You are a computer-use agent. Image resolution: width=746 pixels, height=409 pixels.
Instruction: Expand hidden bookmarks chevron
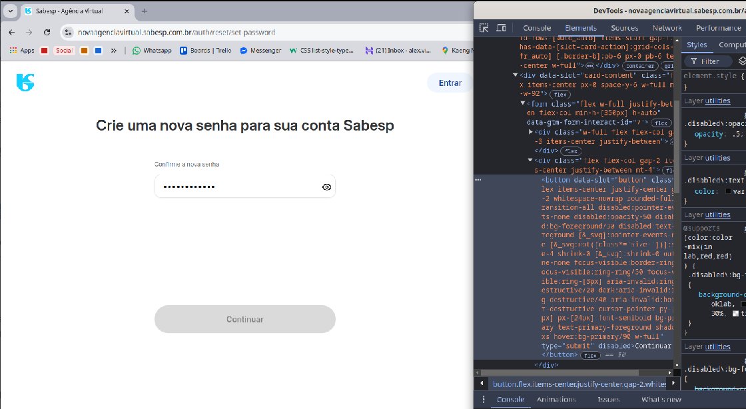[114, 51]
